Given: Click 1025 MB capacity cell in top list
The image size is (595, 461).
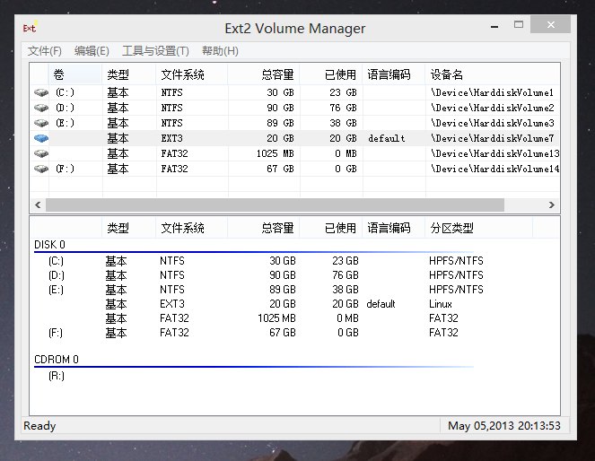Looking at the screenshot, I should (x=276, y=153).
